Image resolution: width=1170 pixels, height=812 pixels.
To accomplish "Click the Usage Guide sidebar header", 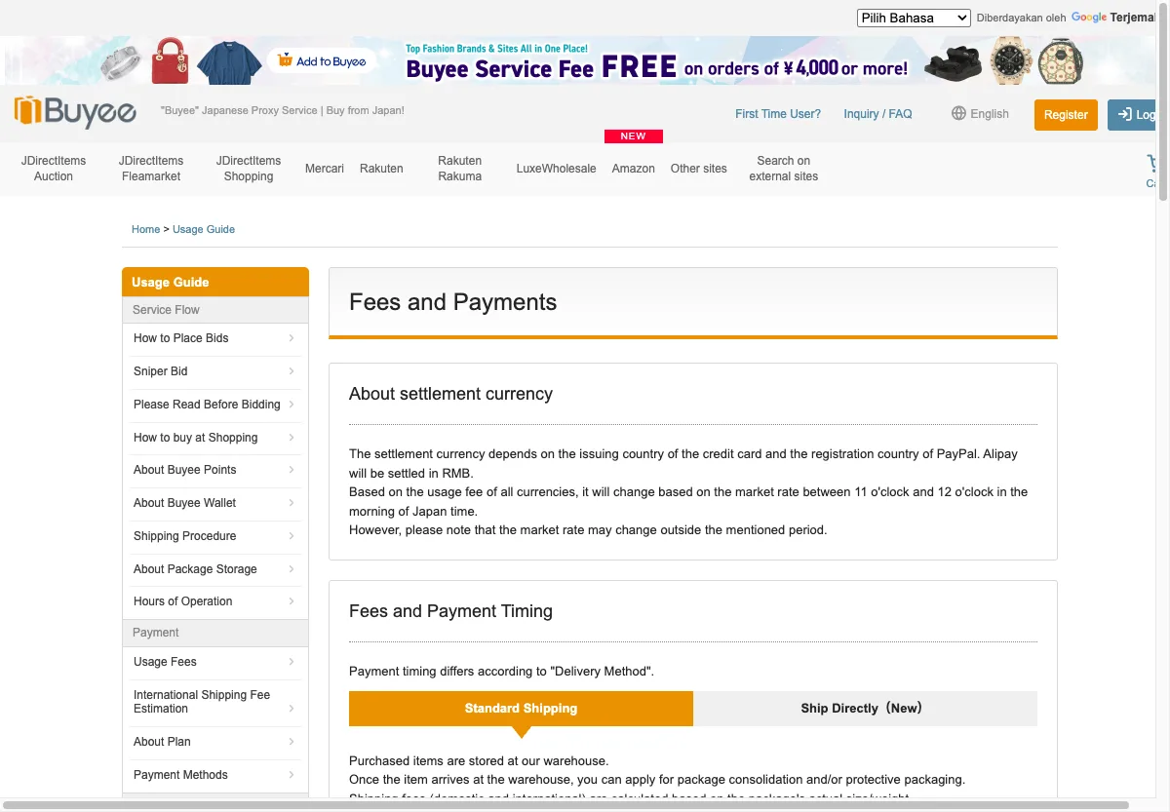I will tap(215, 282).
